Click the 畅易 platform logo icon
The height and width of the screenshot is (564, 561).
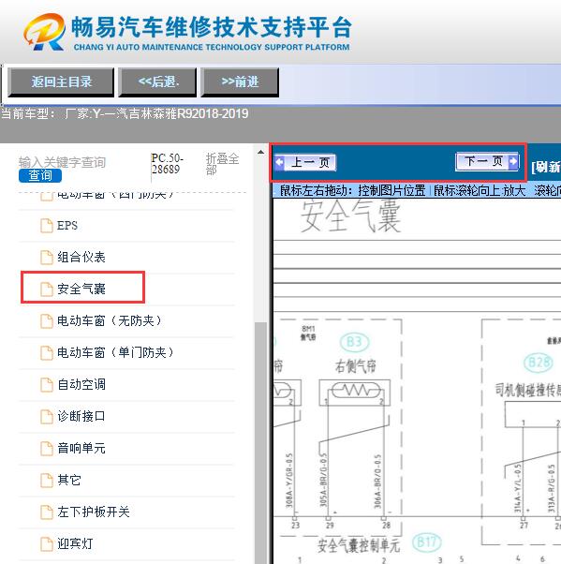[x=45, y=32]
